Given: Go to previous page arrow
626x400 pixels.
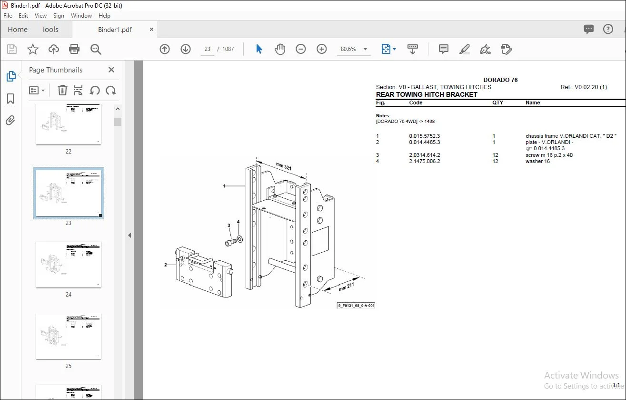Looking at the screenshot, I should [x=165, y=49].
